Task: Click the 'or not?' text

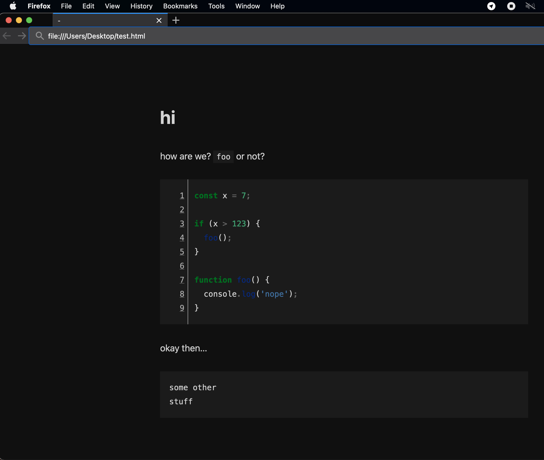Action: [250, 156]
